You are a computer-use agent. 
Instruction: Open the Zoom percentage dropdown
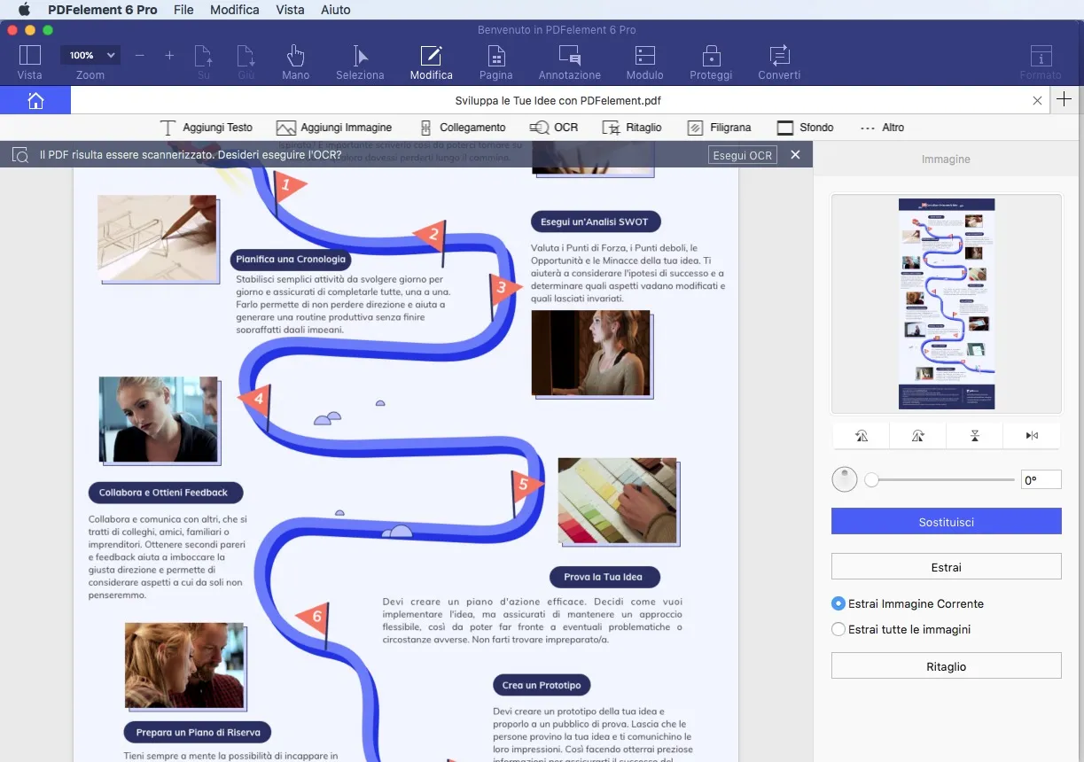pyautogui.click(x=90, y=54)
